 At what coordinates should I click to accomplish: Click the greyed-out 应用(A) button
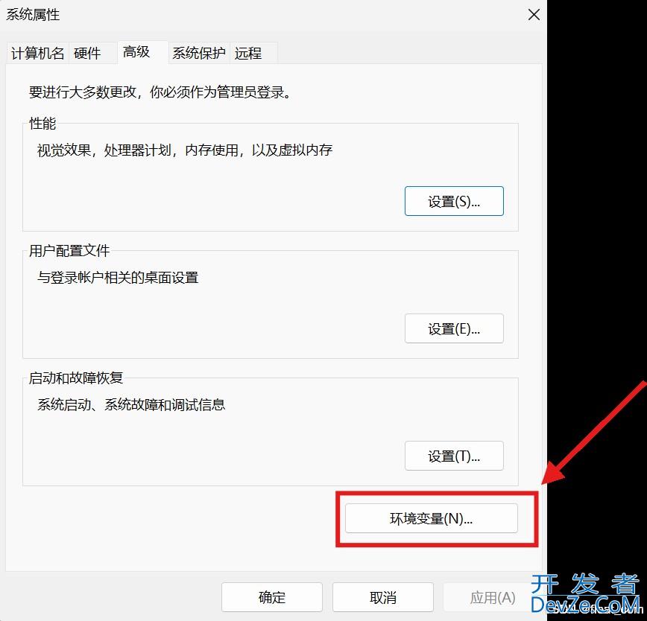492,597
